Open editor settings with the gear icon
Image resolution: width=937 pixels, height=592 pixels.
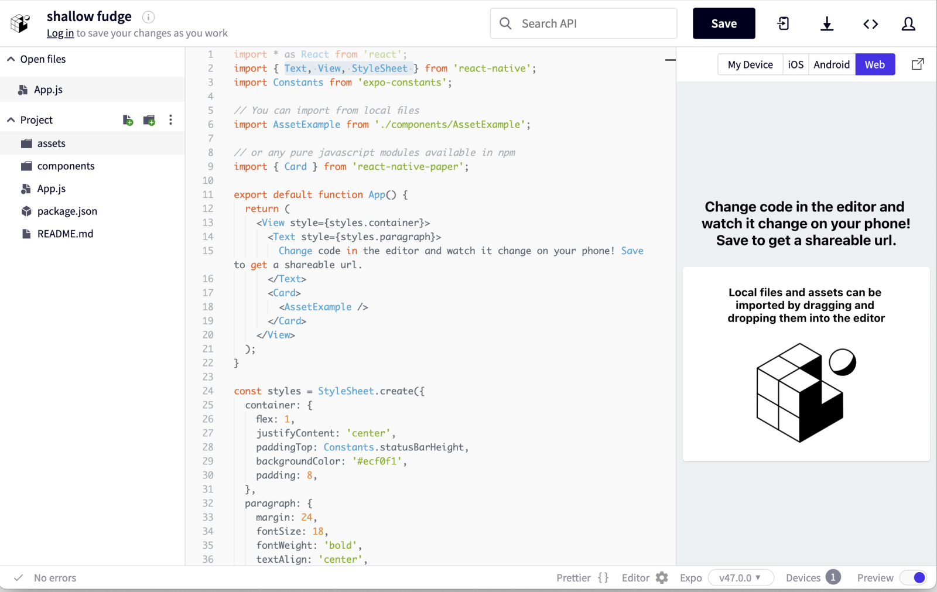point(662,577)
